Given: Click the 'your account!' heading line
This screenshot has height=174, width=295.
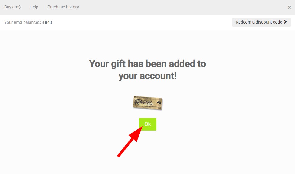Looking at the screenshot, I should 147,76.
